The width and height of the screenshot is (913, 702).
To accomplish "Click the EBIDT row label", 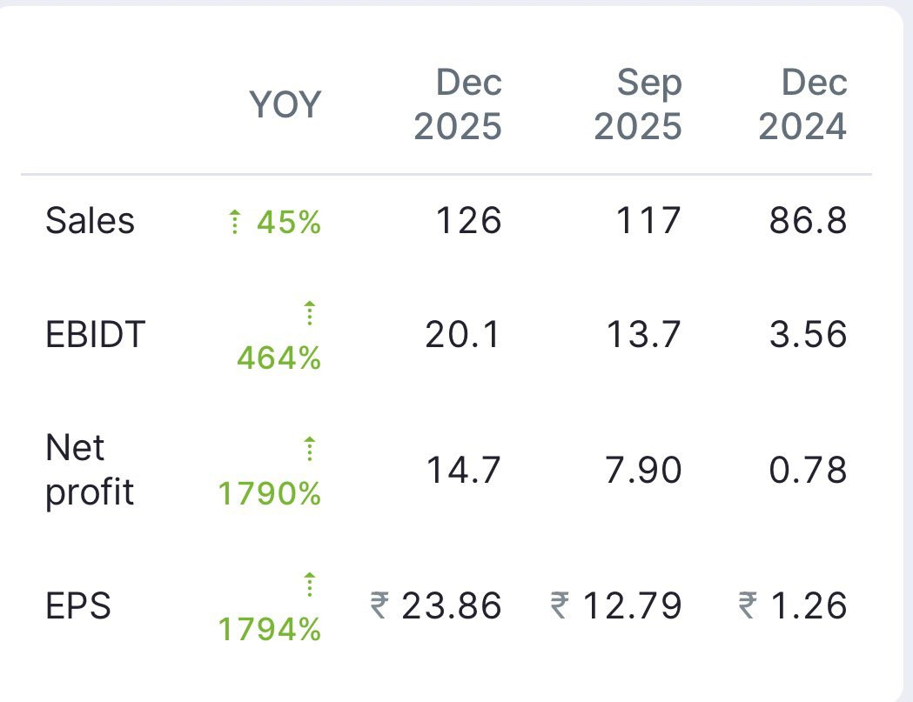I will tap(95, 335).
